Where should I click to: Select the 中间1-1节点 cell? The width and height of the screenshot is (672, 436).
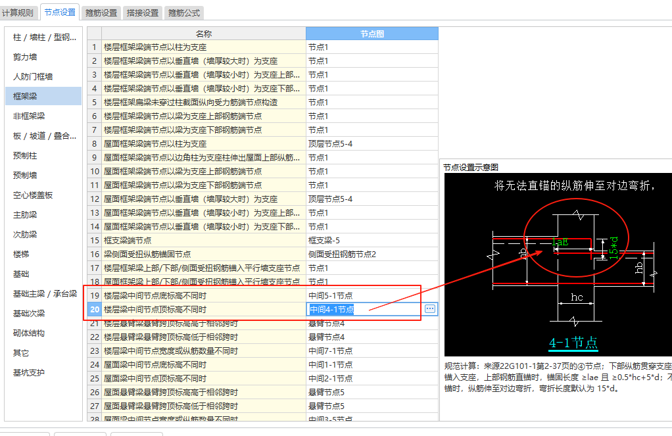tap(372, 365)
